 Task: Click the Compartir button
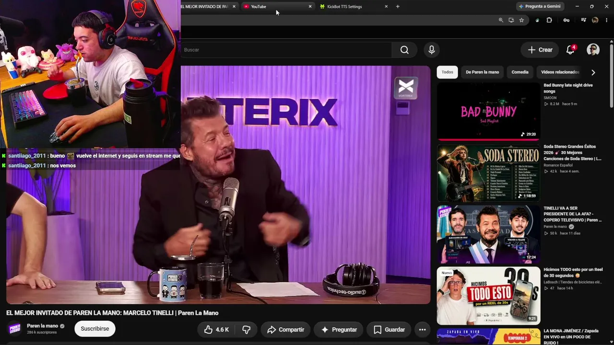(x=286, y=330)
